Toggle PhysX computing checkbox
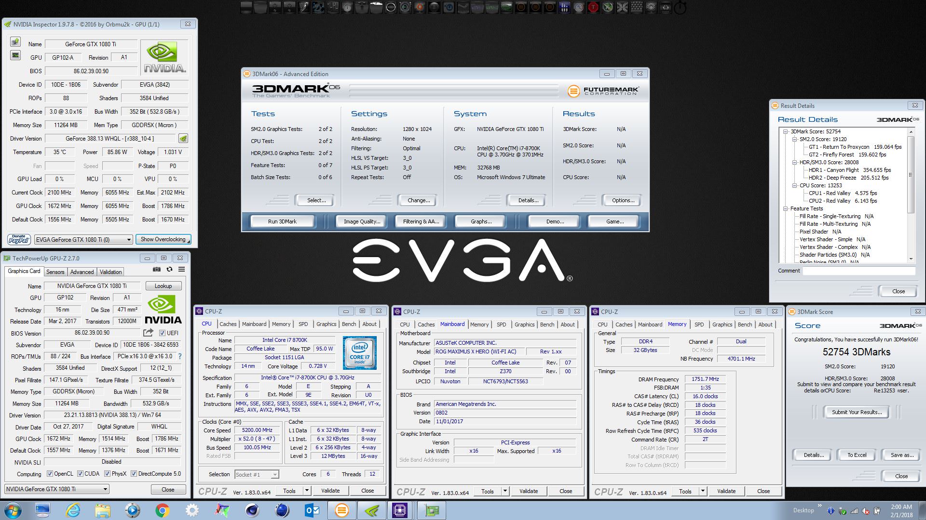926x520 pixels. (107, 474)
